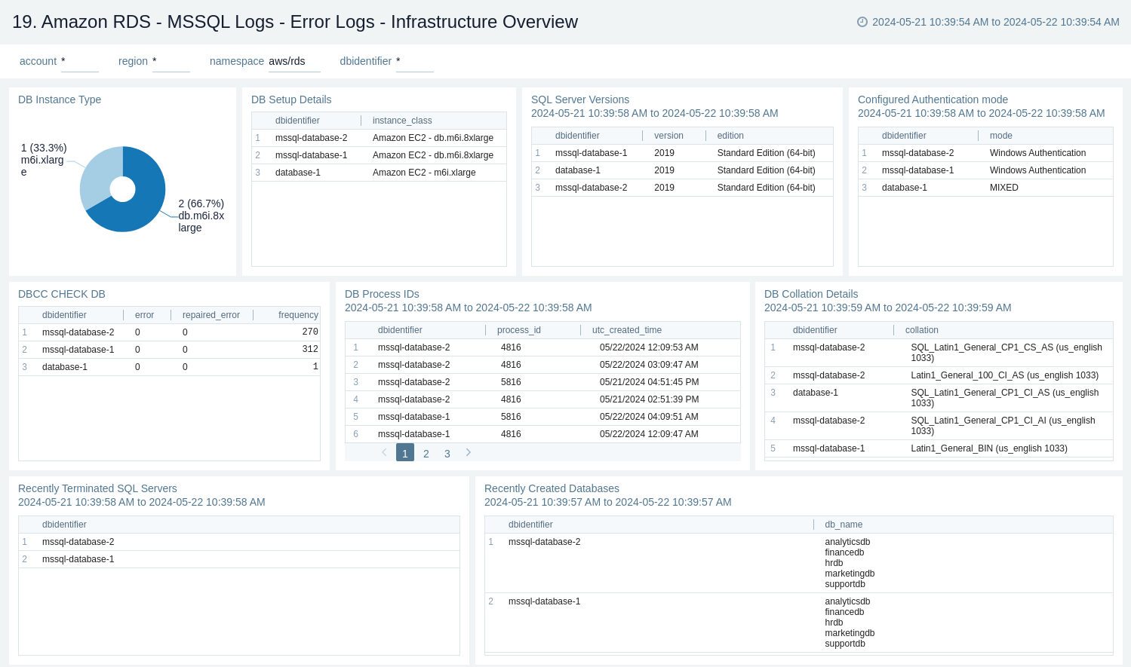Open the account filter dropdown
This screenshot has height=667, width=1131.
[79, 61]
